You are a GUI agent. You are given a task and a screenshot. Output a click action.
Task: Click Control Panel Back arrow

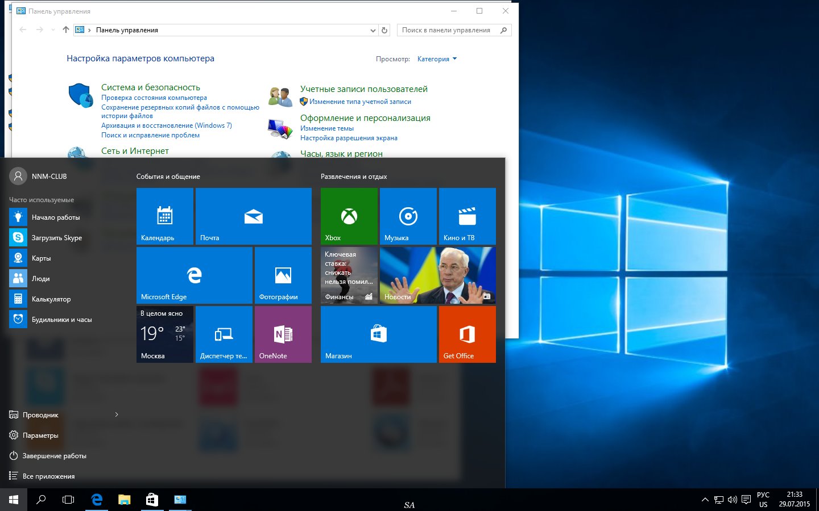23,30
